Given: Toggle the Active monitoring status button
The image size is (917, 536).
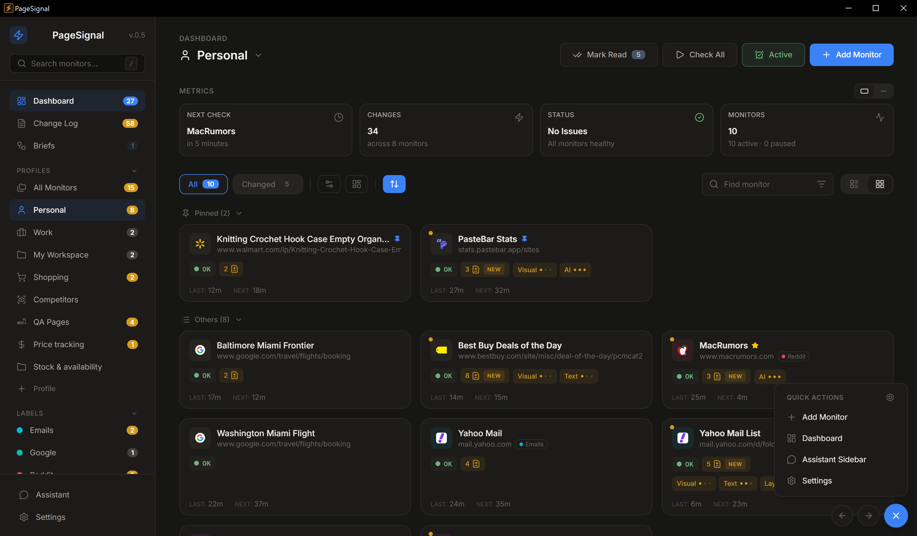Looking at the screenshot, I should tap(773, 55).
